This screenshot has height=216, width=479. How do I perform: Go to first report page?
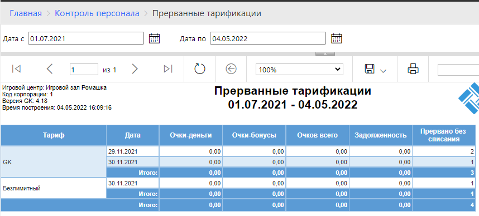click(x=16, y=69)
